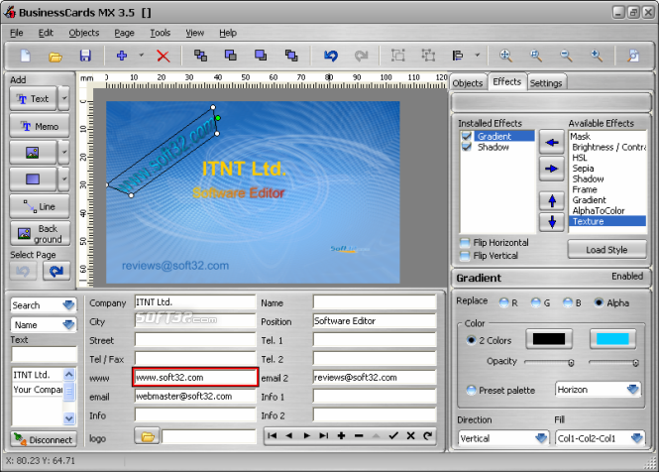Expand the Text button dropdown arrow
659x472 pixels.
pyautogui.click(x=63, y=98)
